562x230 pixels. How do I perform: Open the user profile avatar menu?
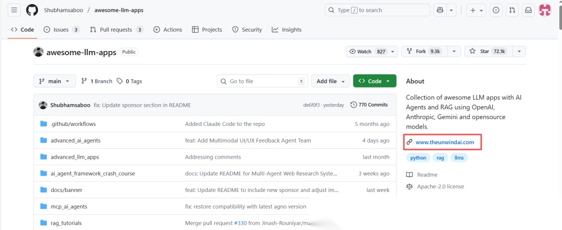pyautogui.click(x=545, y=10)
